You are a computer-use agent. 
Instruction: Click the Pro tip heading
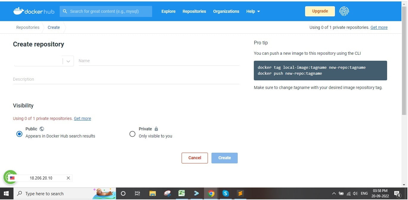point(261,43)
